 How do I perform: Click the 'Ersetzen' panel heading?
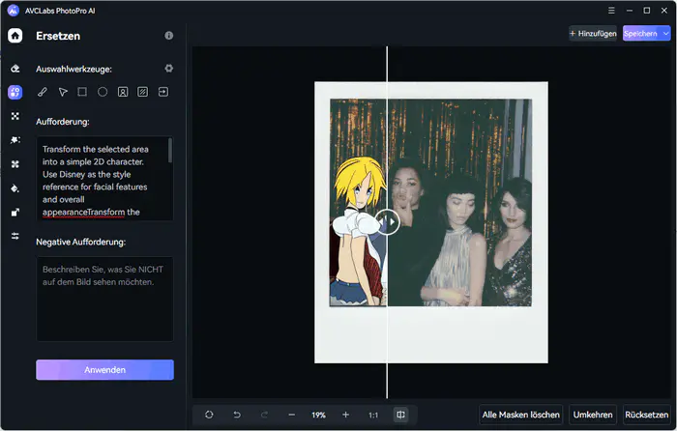(x=58, y=36)
